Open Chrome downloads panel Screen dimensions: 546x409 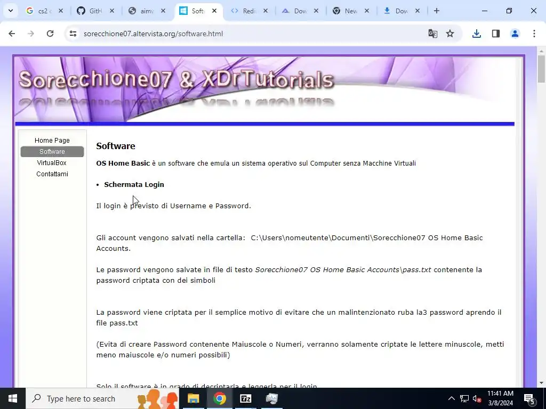pyautogui.click(x=476, y=34)
